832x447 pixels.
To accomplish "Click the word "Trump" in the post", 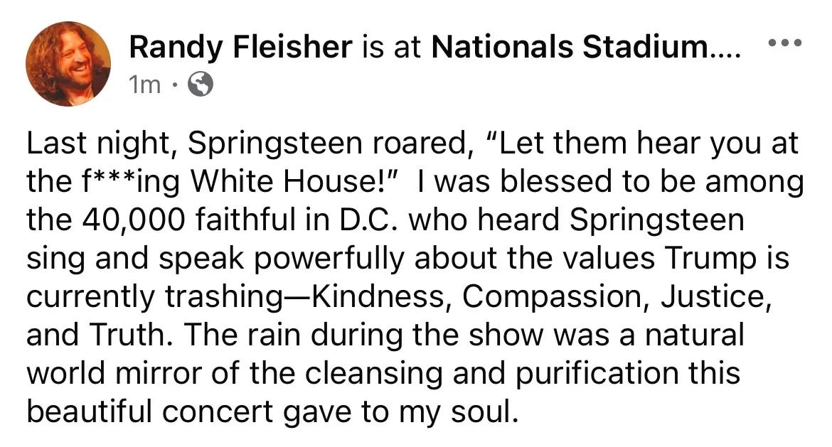I will [x=705, y=259].
